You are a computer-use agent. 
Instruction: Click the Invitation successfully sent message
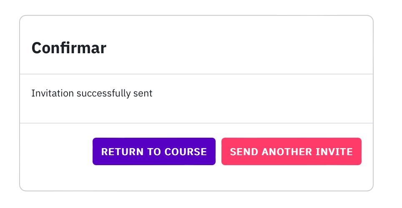pos(92,93)
